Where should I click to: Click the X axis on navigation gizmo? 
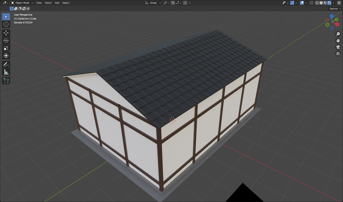[337, 24]
